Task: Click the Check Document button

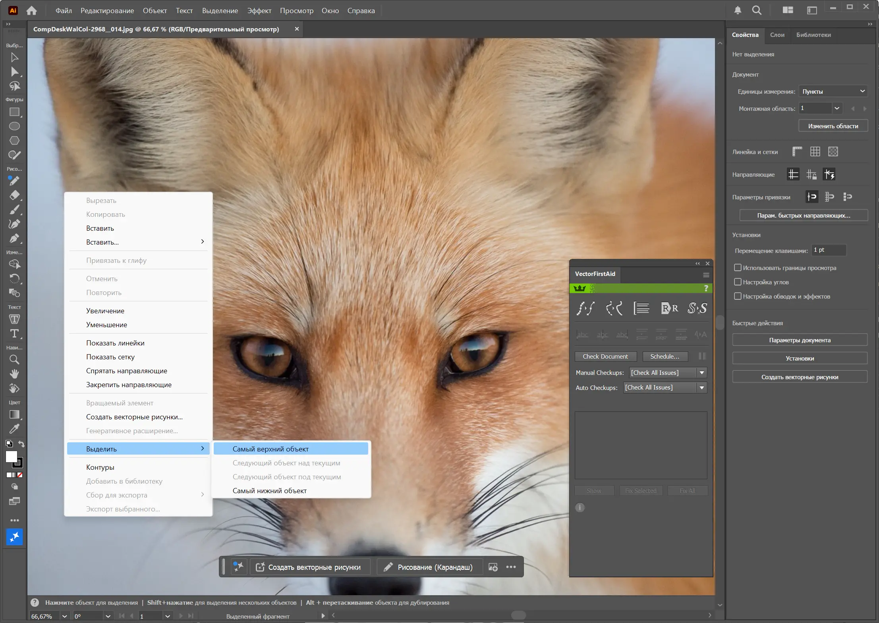Action: 605,357
